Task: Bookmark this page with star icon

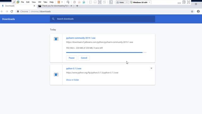Action: 192,11
